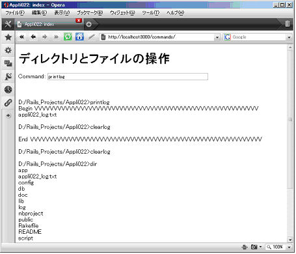Click the Google search field
Image resolution: width=296 pixels, height=254 pixels.
258,37
